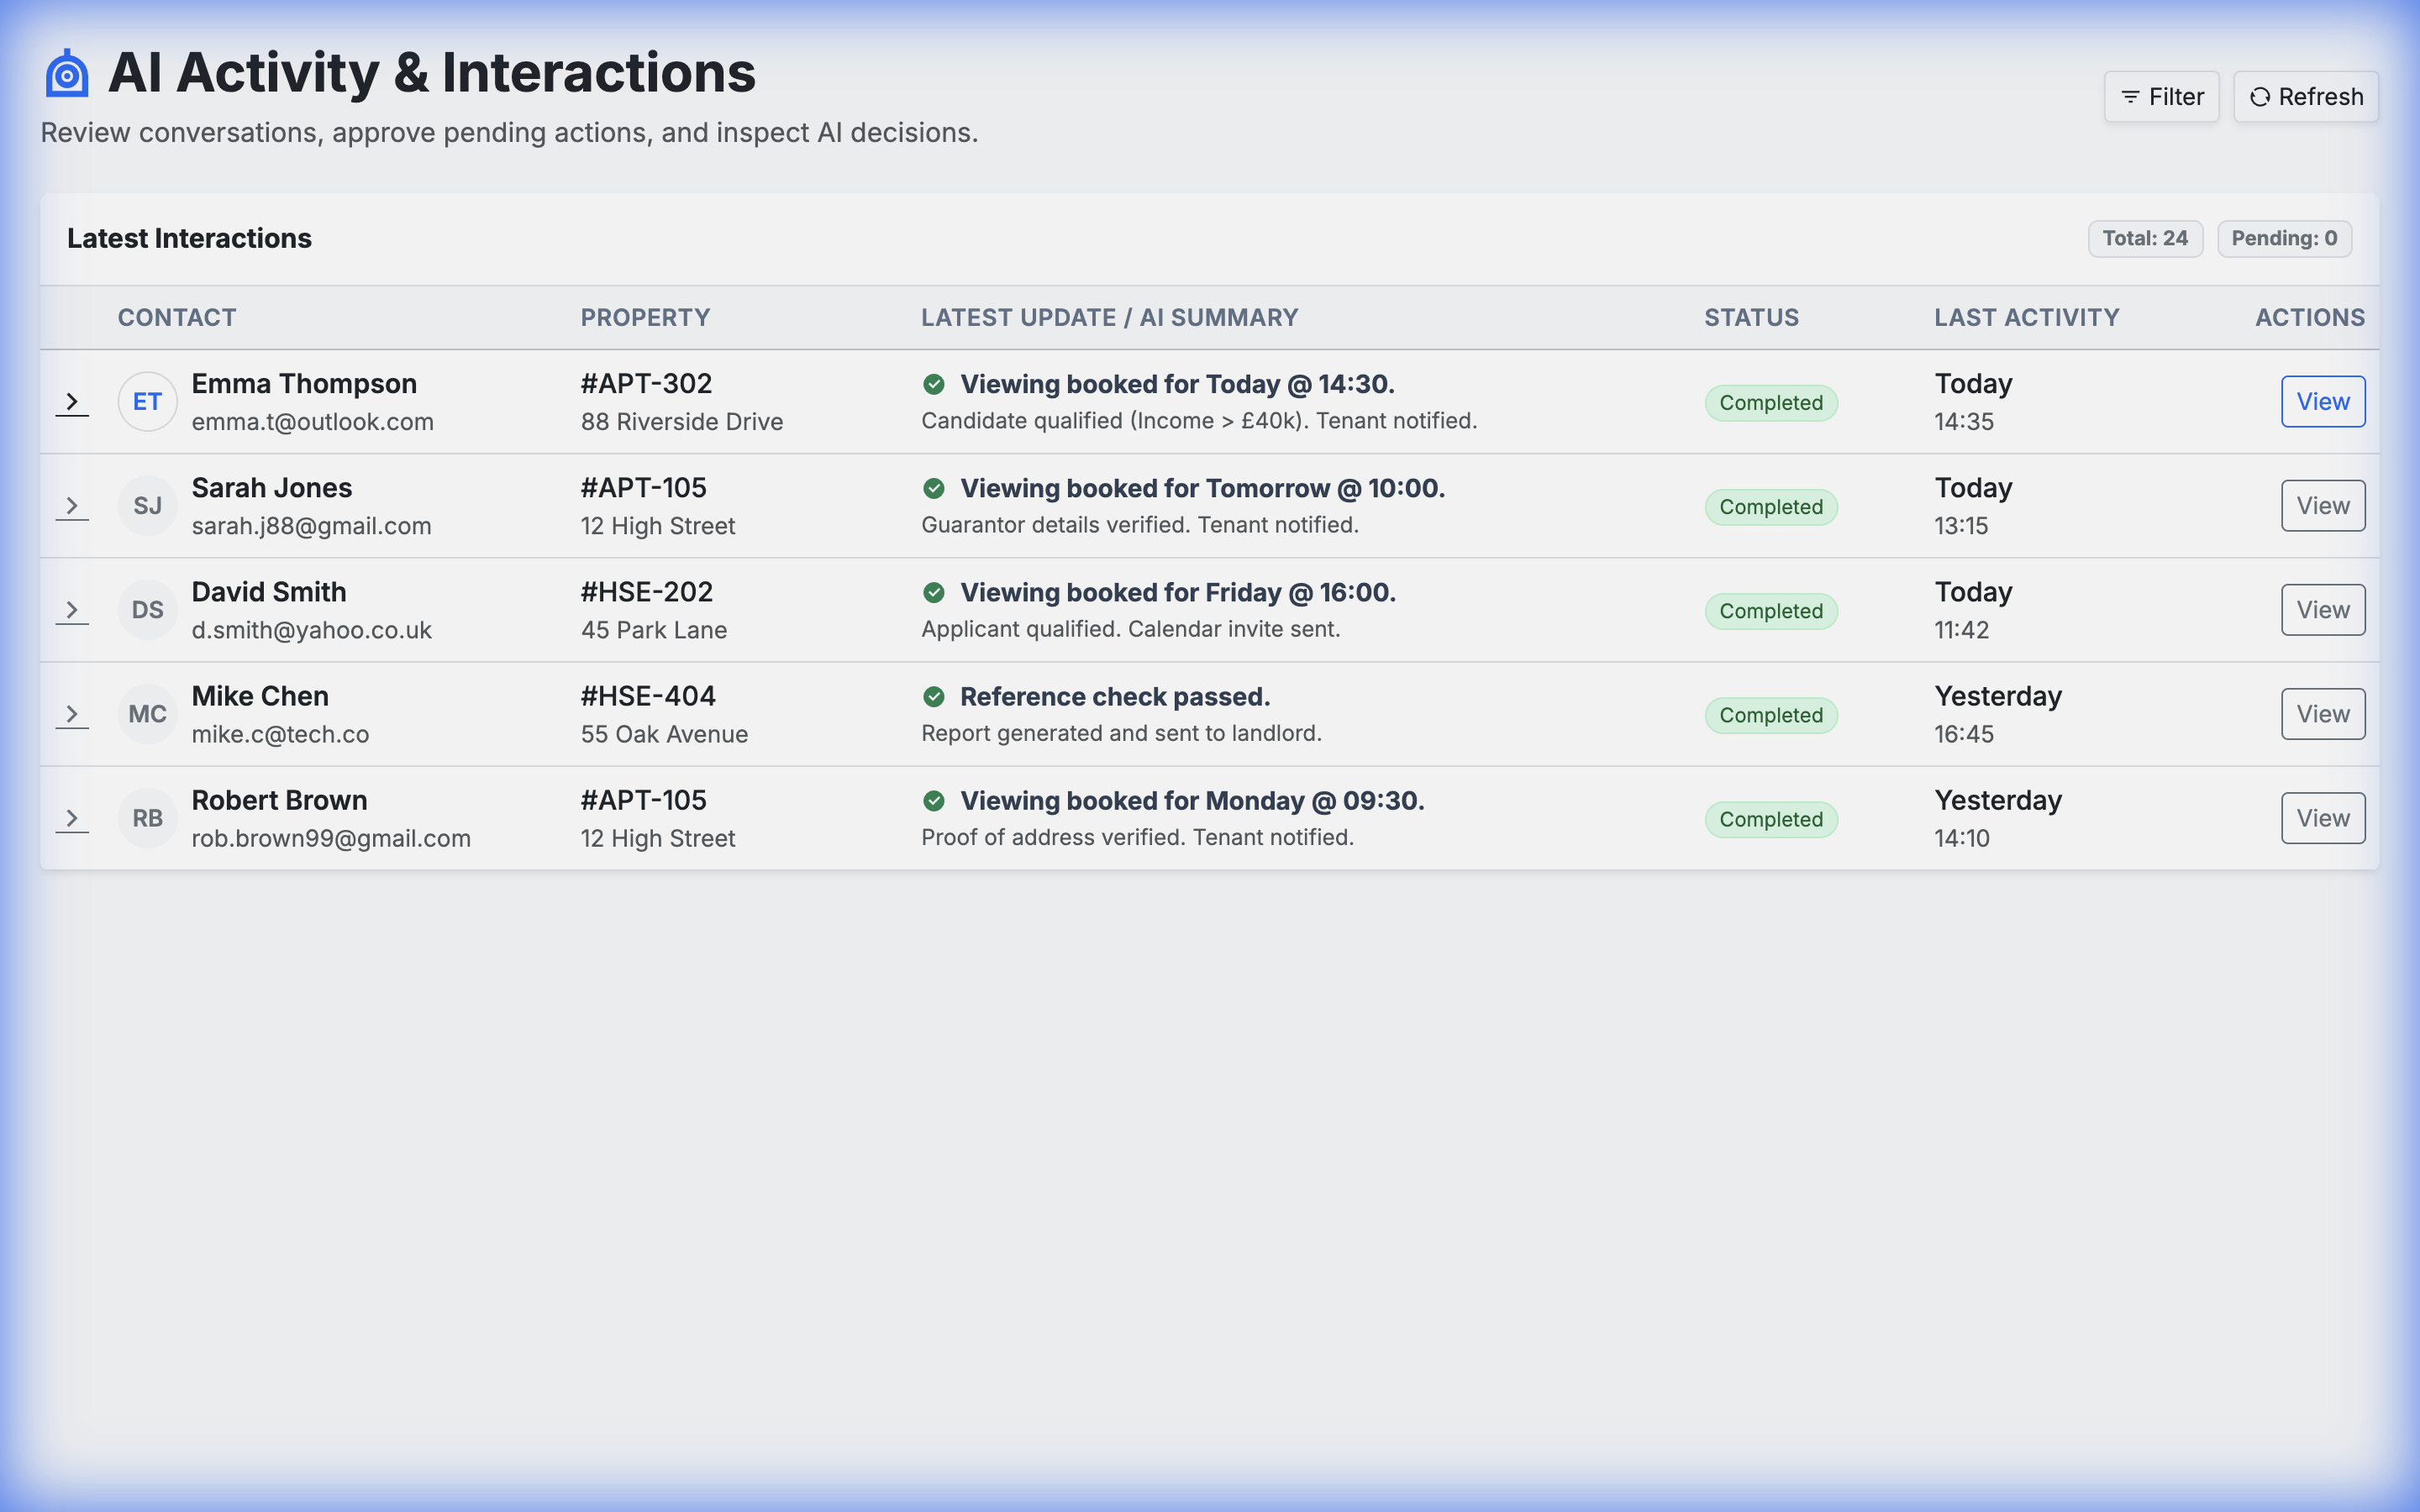Click View for Sarah Jones
Viewport: 2420px width, 1512px height.
pyautogui.click(x=2322, y=505)
